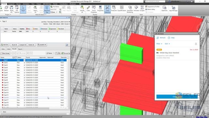Collapse the Test 1 header chevron
The height and width of the screenshot is (118, 209).
[x=1, y=21]
